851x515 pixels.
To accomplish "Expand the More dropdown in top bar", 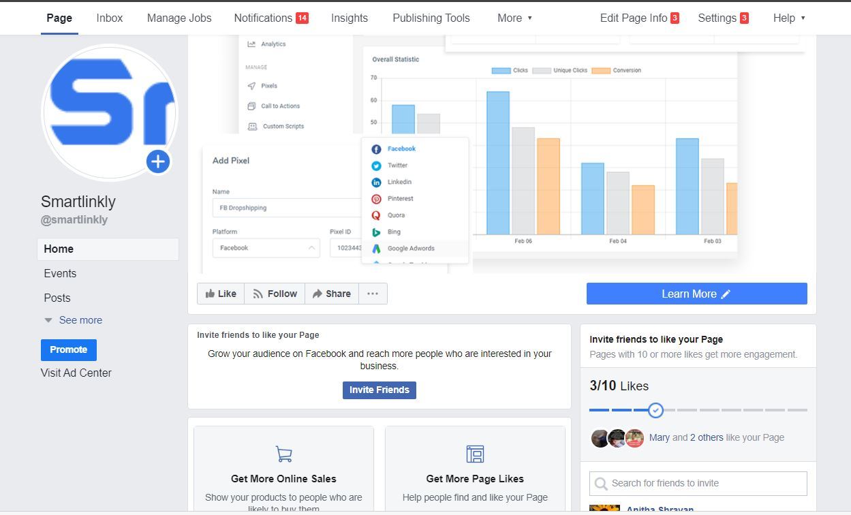I will [515, 18].
